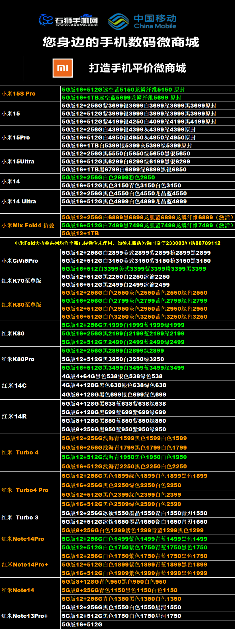Click the K80Pro 12+512G 黑3250 row
Viewport: 235px width, 629px height.
[x=148, y=359]
